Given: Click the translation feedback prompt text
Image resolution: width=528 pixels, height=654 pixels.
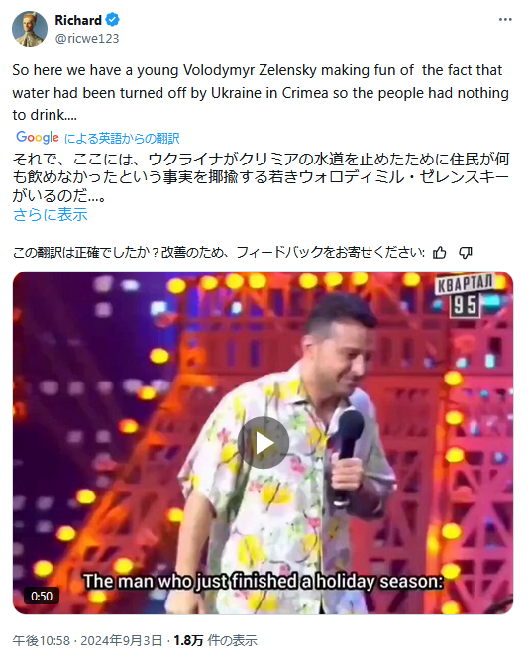Looking at the screenshot, I should click(x=219, y=253).
